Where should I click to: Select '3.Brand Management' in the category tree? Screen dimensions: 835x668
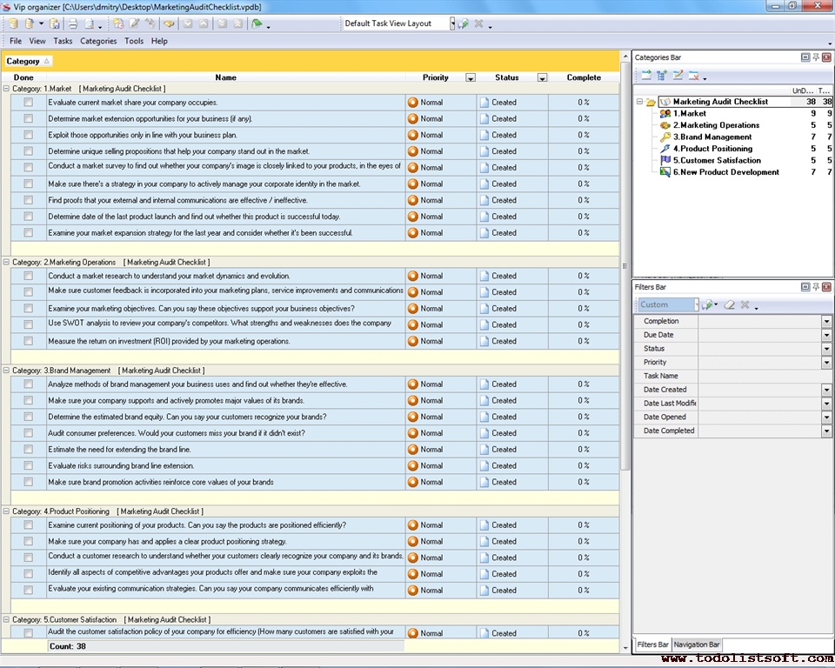(711, 137)
